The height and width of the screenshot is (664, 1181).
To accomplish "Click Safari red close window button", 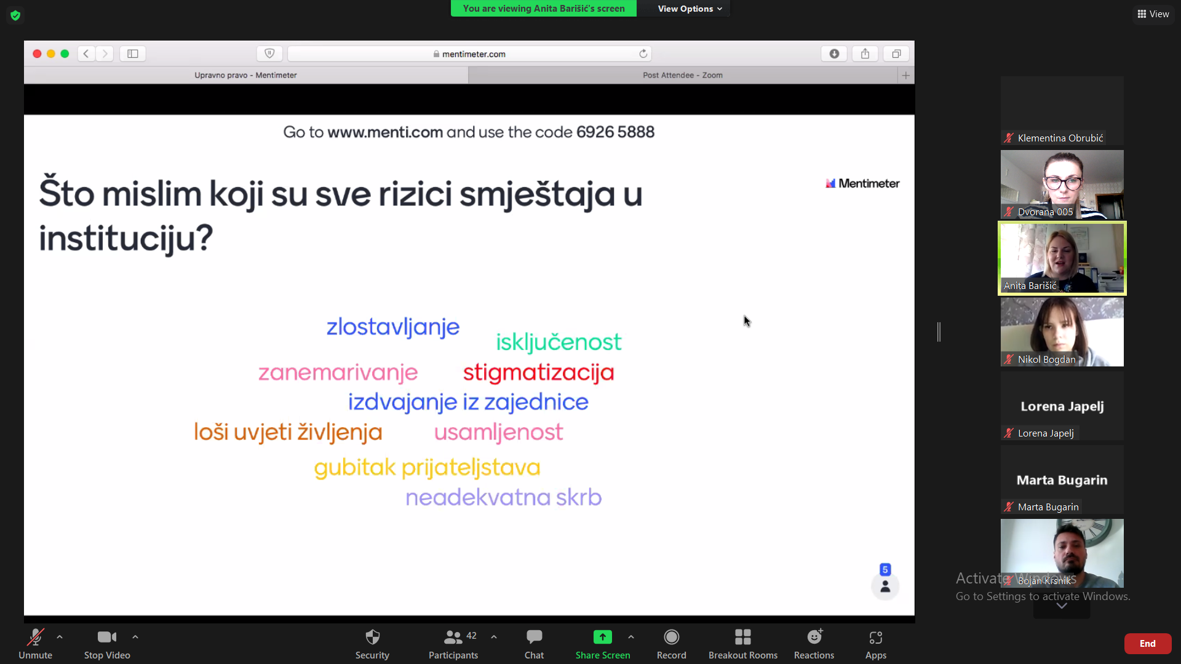I will tap(37, 54).
